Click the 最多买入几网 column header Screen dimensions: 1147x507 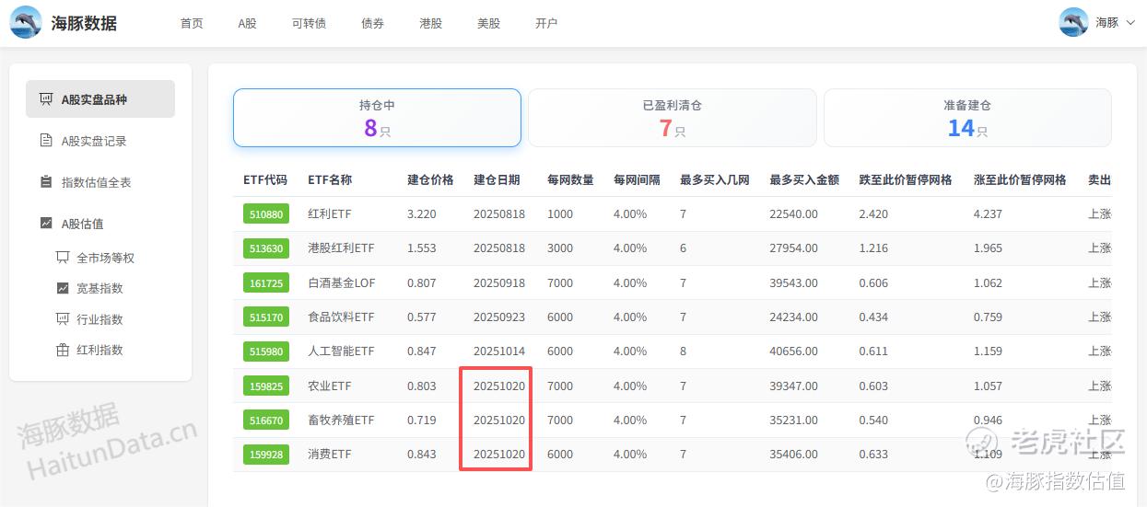(x=715, y=180)
